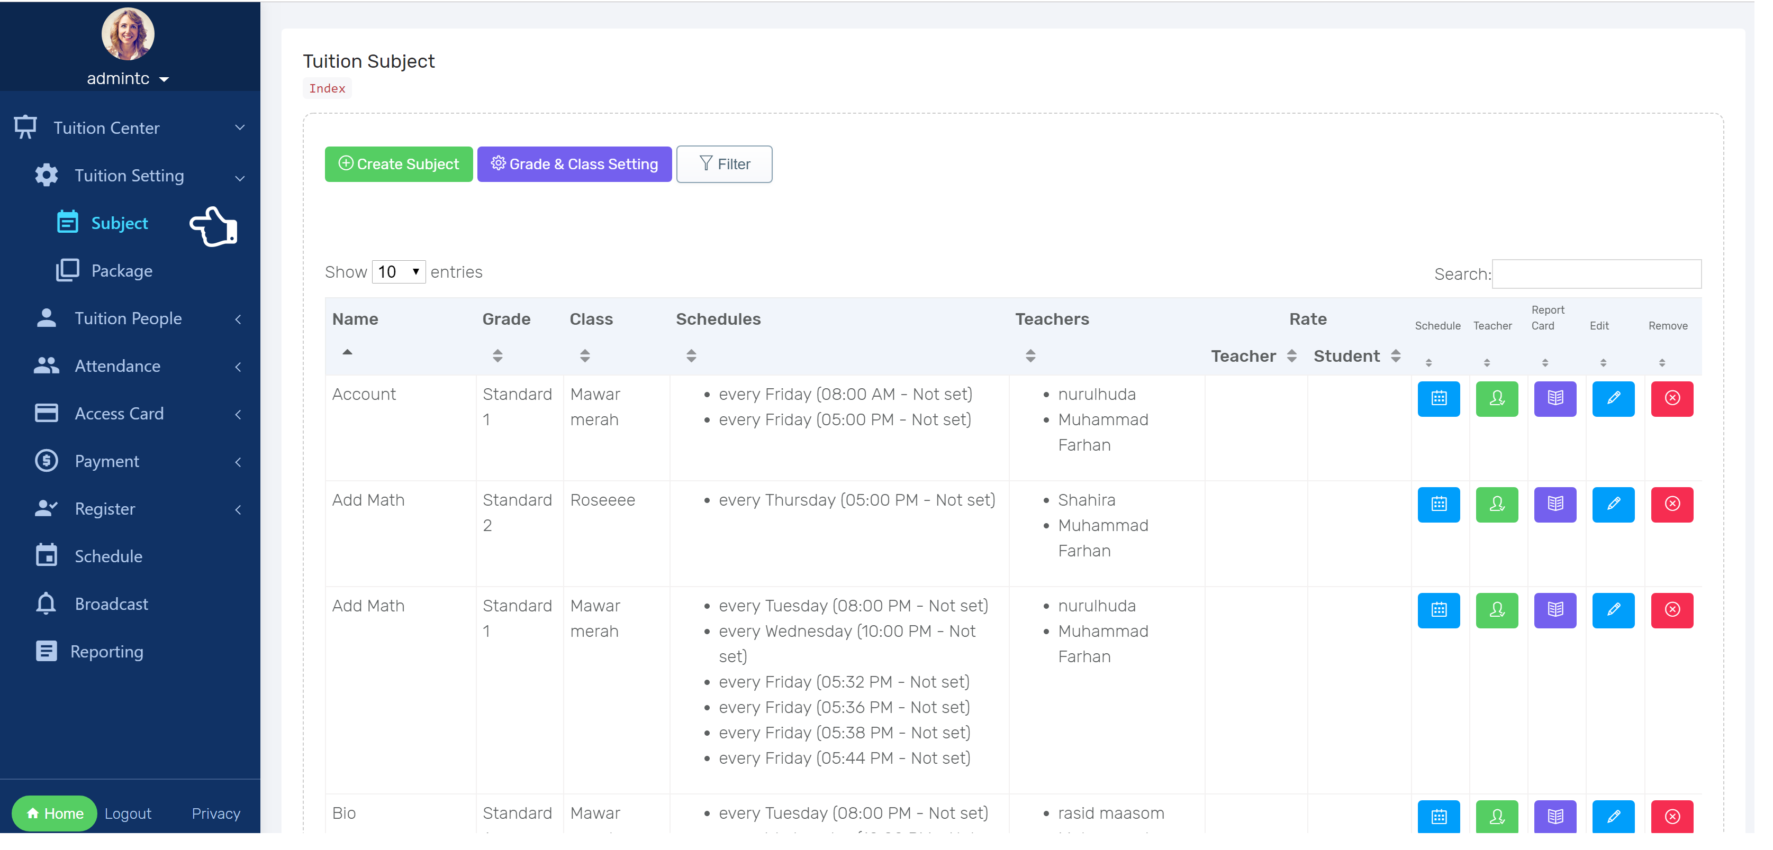This screenshot has height=850, width=1773.
Task: Open Grade & Class Setting
Action: click(574, 163)
